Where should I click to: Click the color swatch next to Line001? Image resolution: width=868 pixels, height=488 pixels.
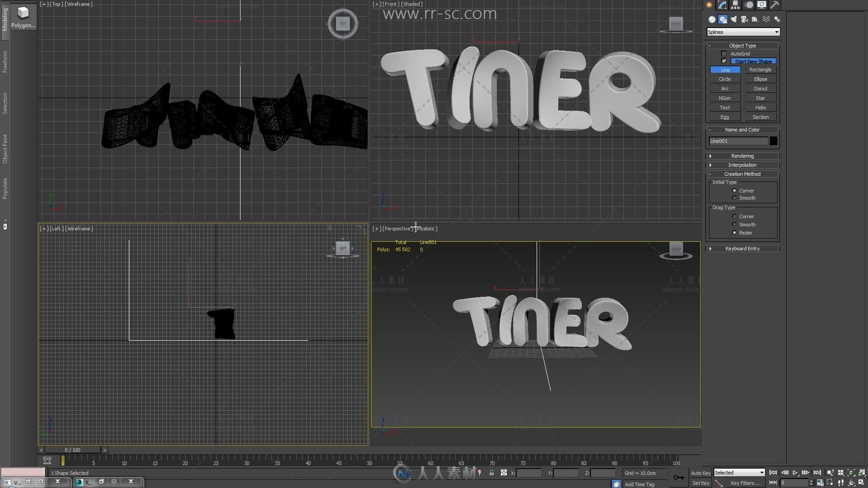coord(774,141)
